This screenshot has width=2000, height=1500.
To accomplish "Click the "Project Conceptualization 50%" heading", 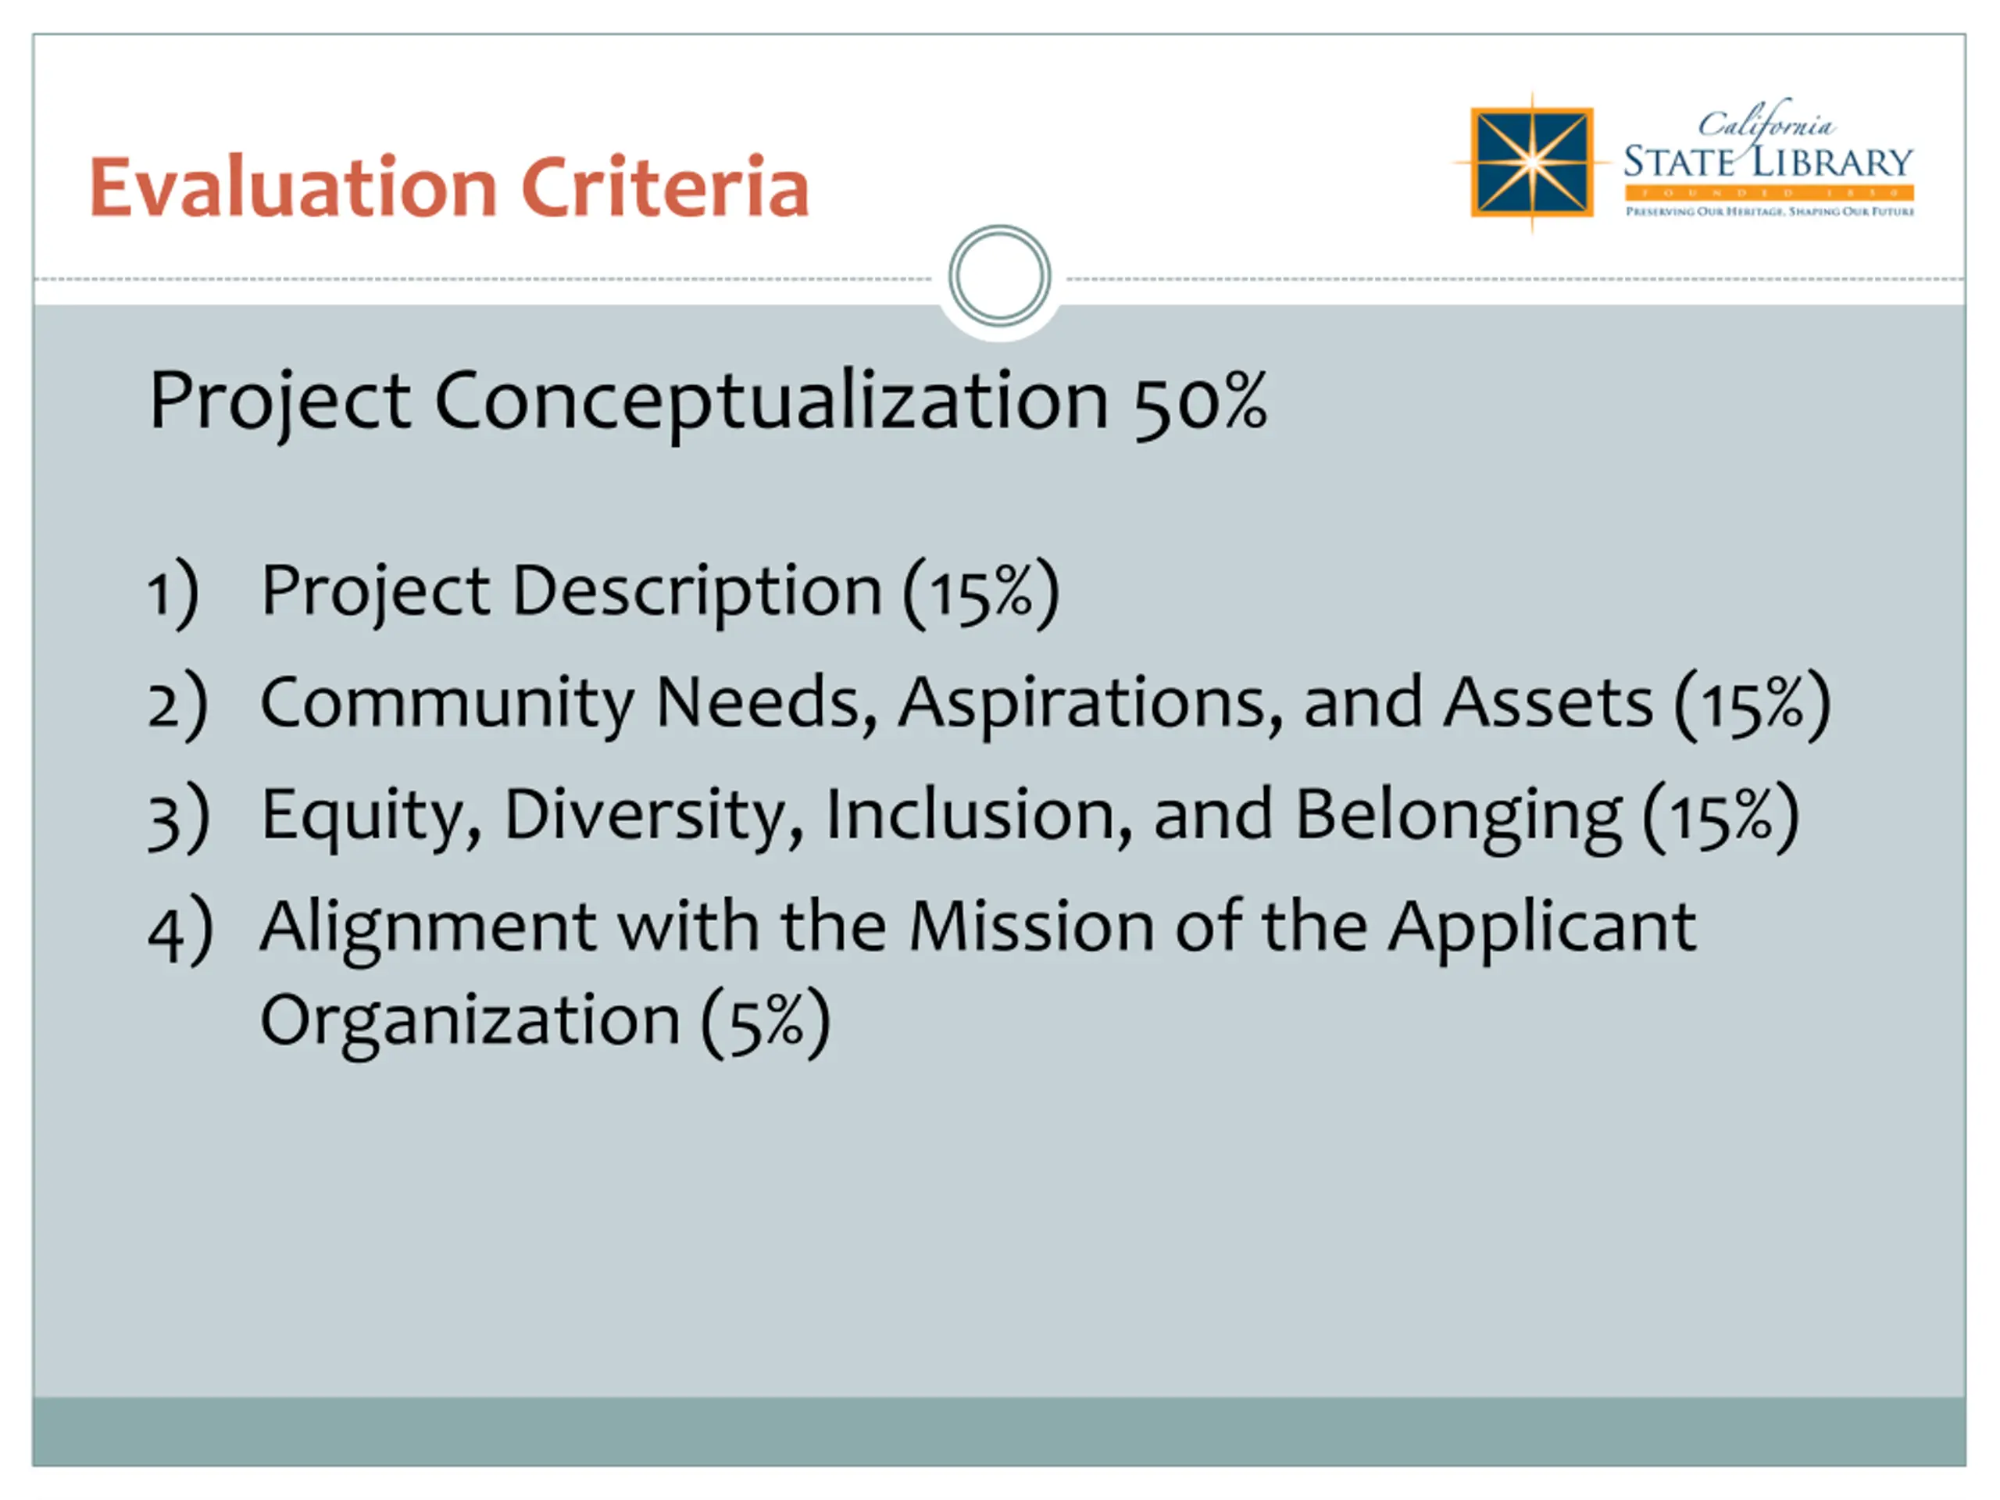I will [x=708, y=403].
